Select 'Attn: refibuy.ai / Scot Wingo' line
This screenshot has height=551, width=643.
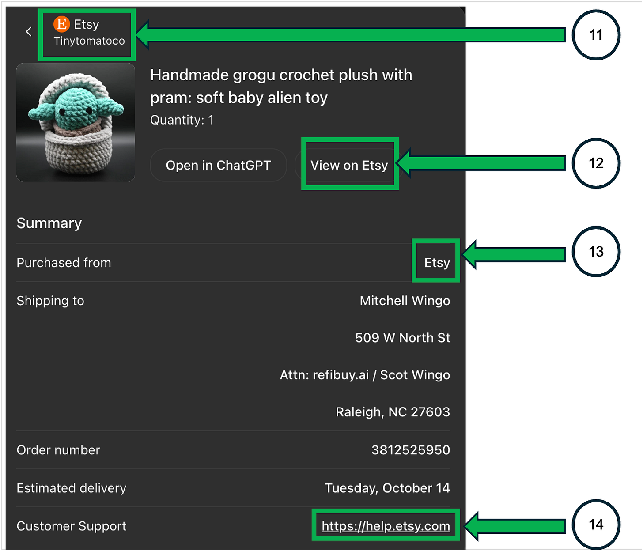coord(365,375)
